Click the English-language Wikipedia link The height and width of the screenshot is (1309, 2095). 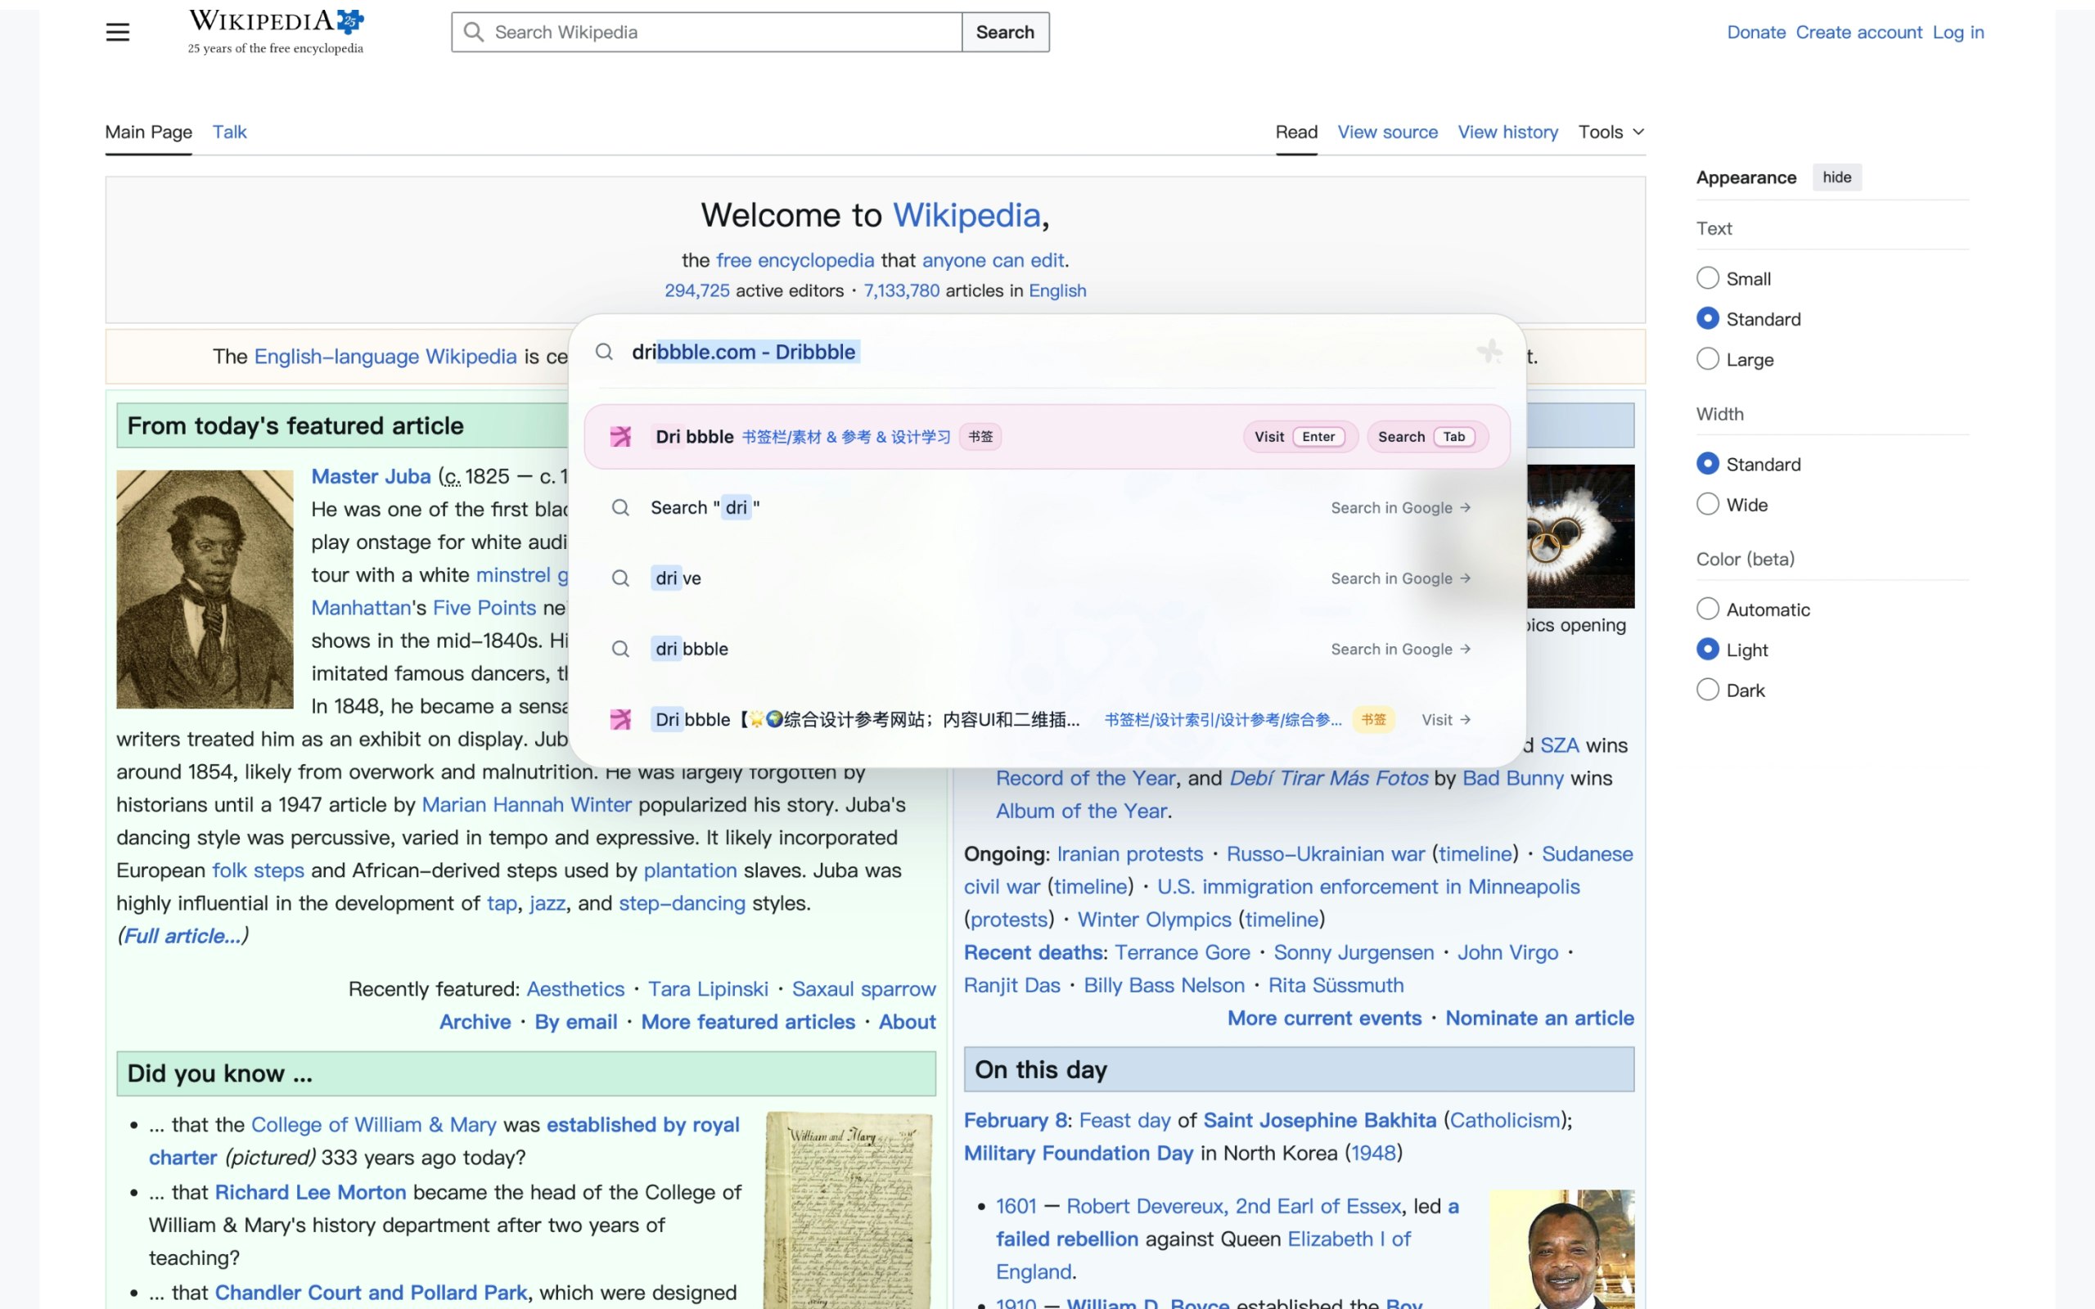pyautogui.click(x=385, y=357)
